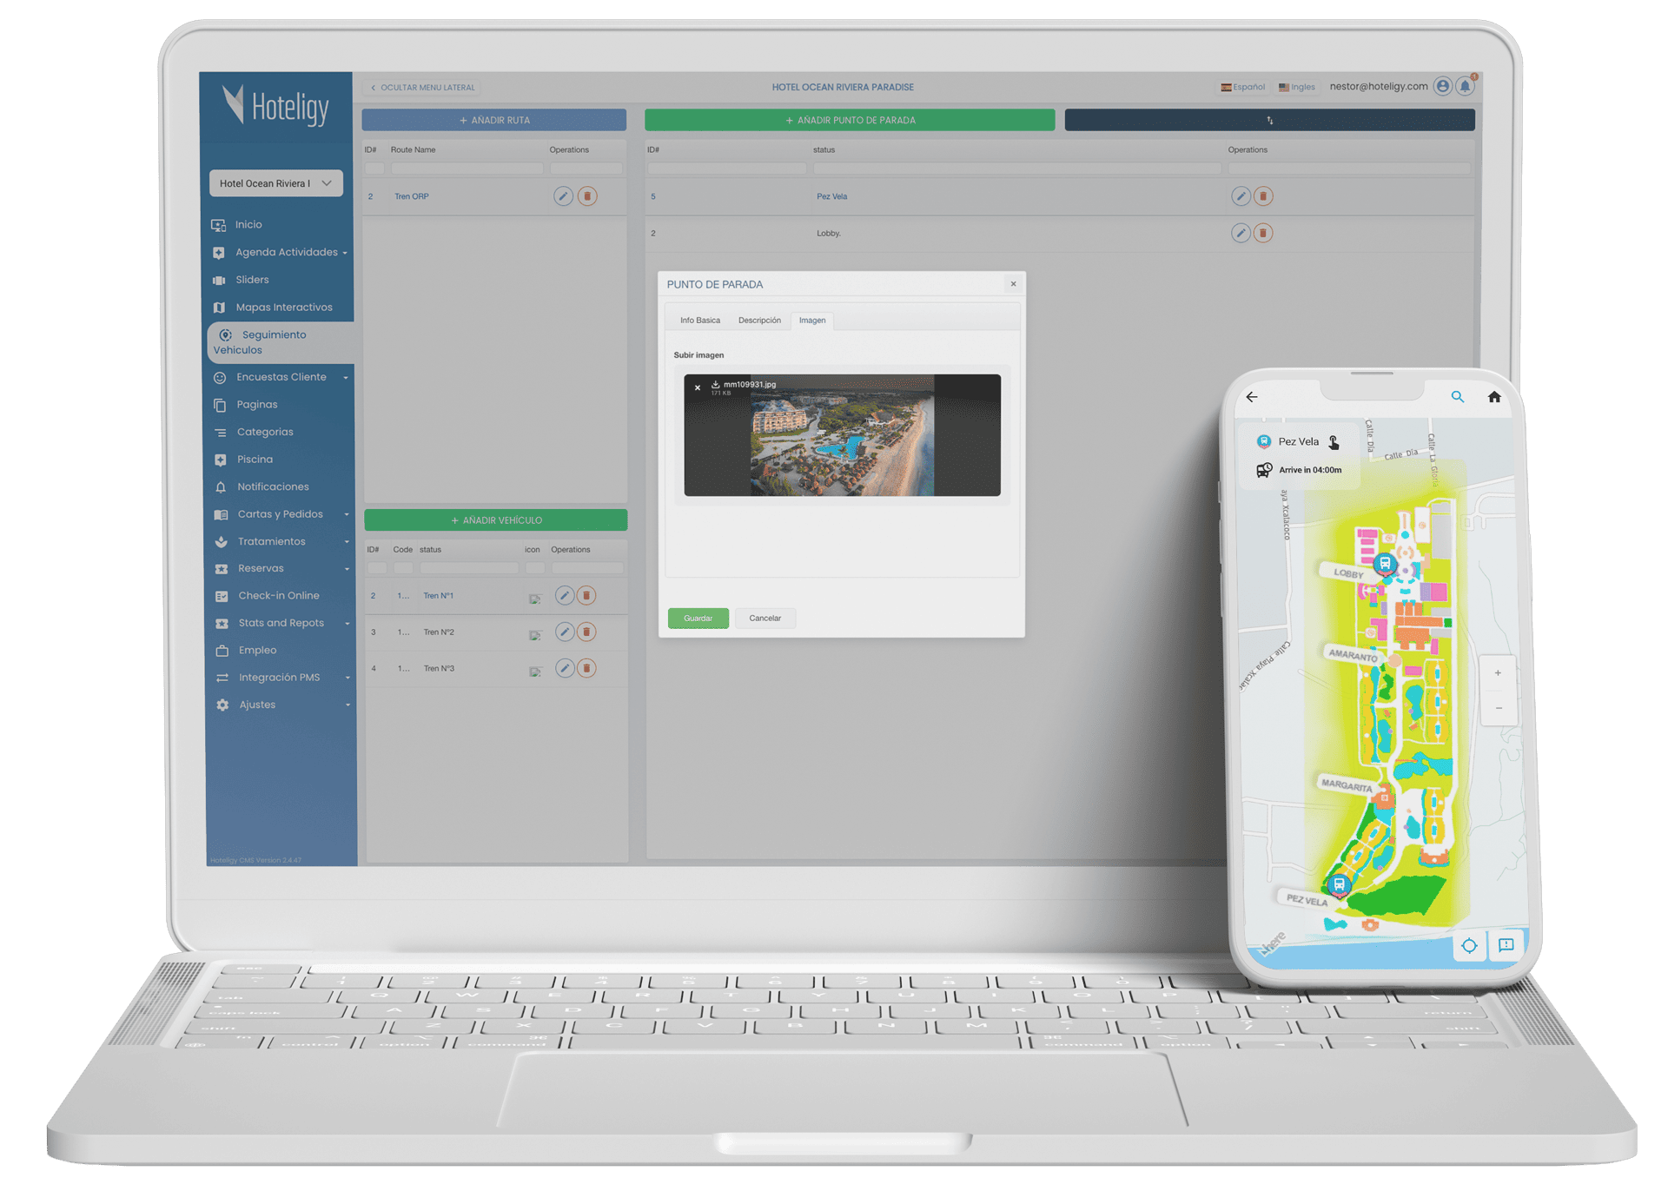The image size is (1668, 1191).
Task: Switch to the Descripción tab
Action: pyautogui.click(x=759, y=321)
